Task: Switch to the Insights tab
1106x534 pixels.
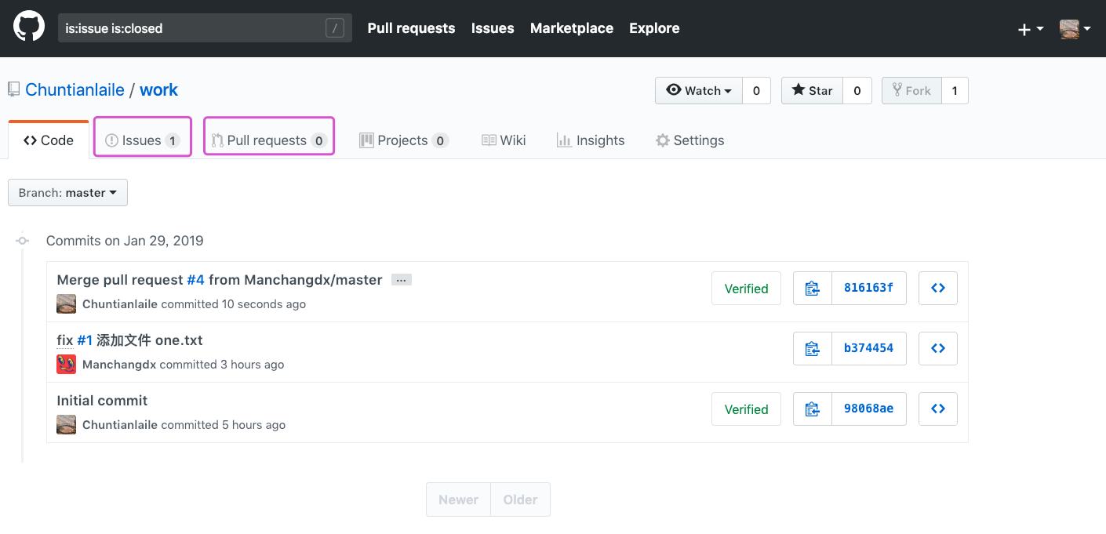Action: (591, 140)
